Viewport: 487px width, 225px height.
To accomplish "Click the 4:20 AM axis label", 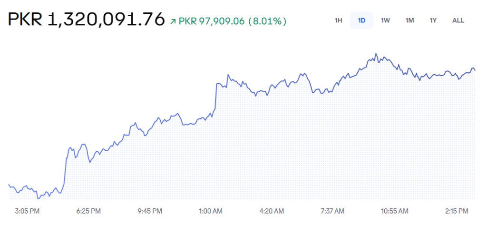I will [x=272, y=210].
